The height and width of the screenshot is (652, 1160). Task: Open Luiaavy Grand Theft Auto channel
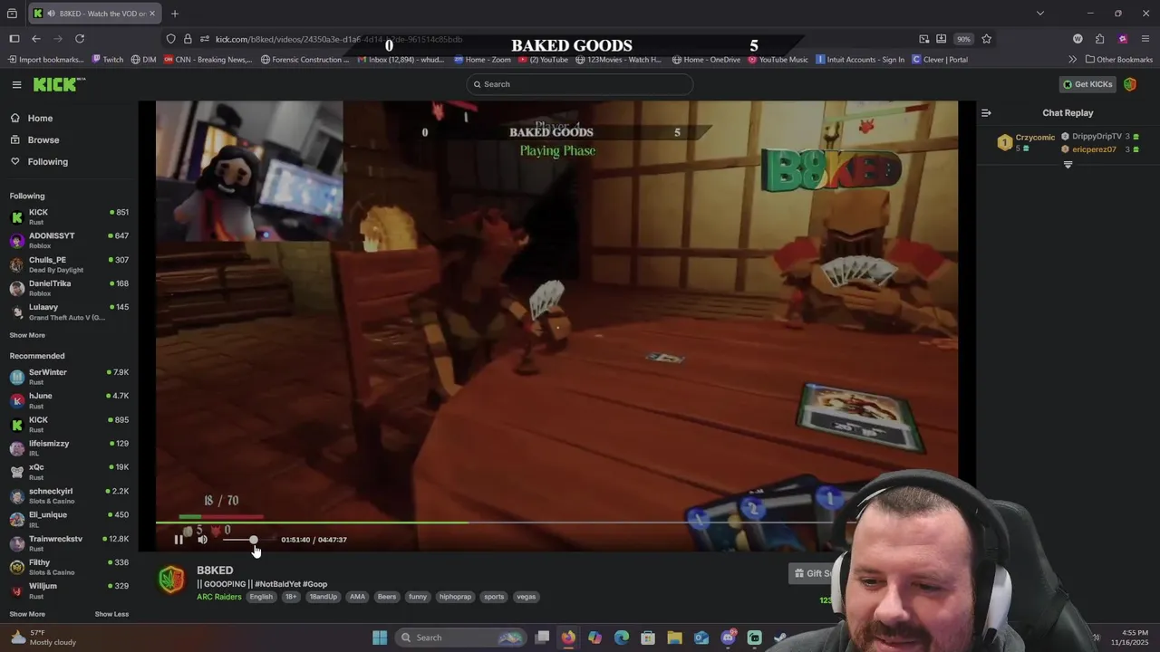pyautogui.click(x=69, y=312)
